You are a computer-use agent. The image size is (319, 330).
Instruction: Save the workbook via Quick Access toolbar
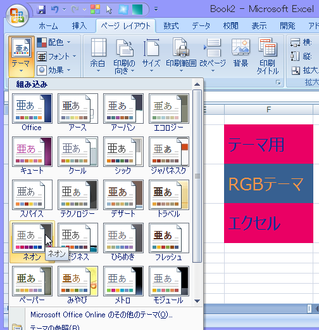click(41, 10)
